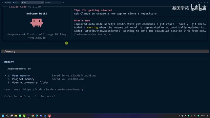Screen dimensions: 210x118
Task: Click the Claude Code v2.1.179 title
Action: click(25, 7)
